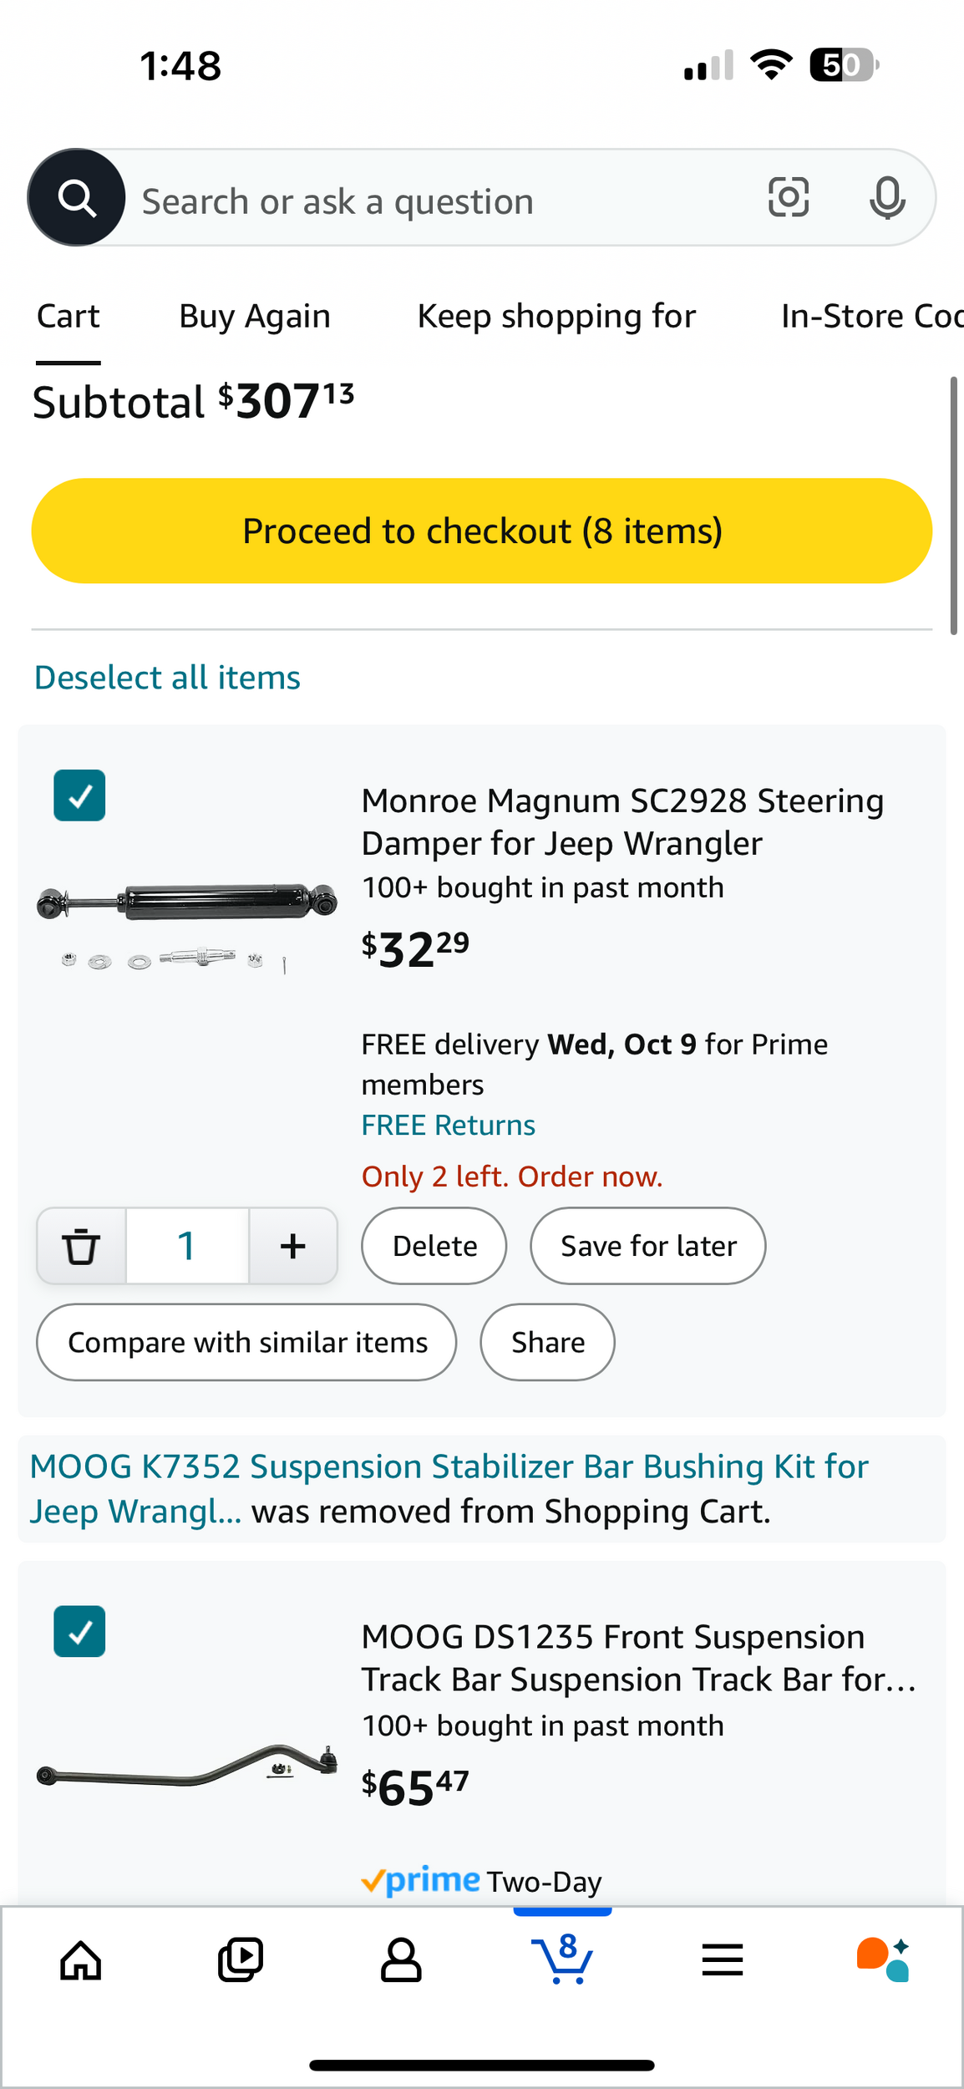The image size is (964, 2089).
Task: Open the Keep shopping for tab
Action: [556, 317]
